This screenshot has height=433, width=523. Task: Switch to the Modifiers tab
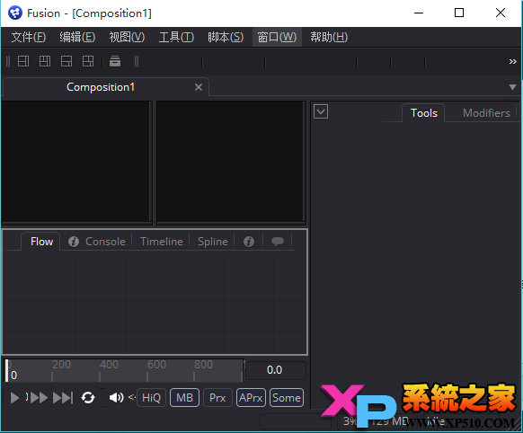click(x=486, y=113)
